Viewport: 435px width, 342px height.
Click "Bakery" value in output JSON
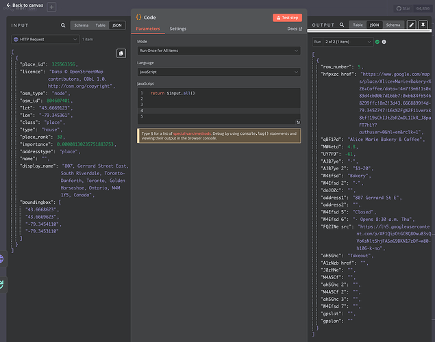tap(358, 176)
